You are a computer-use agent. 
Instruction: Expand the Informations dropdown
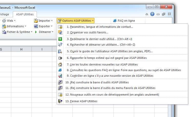coord(25,26)
